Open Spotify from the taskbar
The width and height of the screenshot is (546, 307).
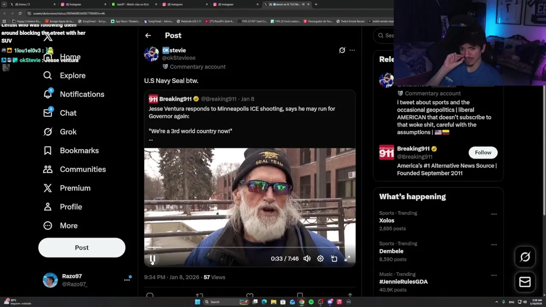tap(311, 302)
